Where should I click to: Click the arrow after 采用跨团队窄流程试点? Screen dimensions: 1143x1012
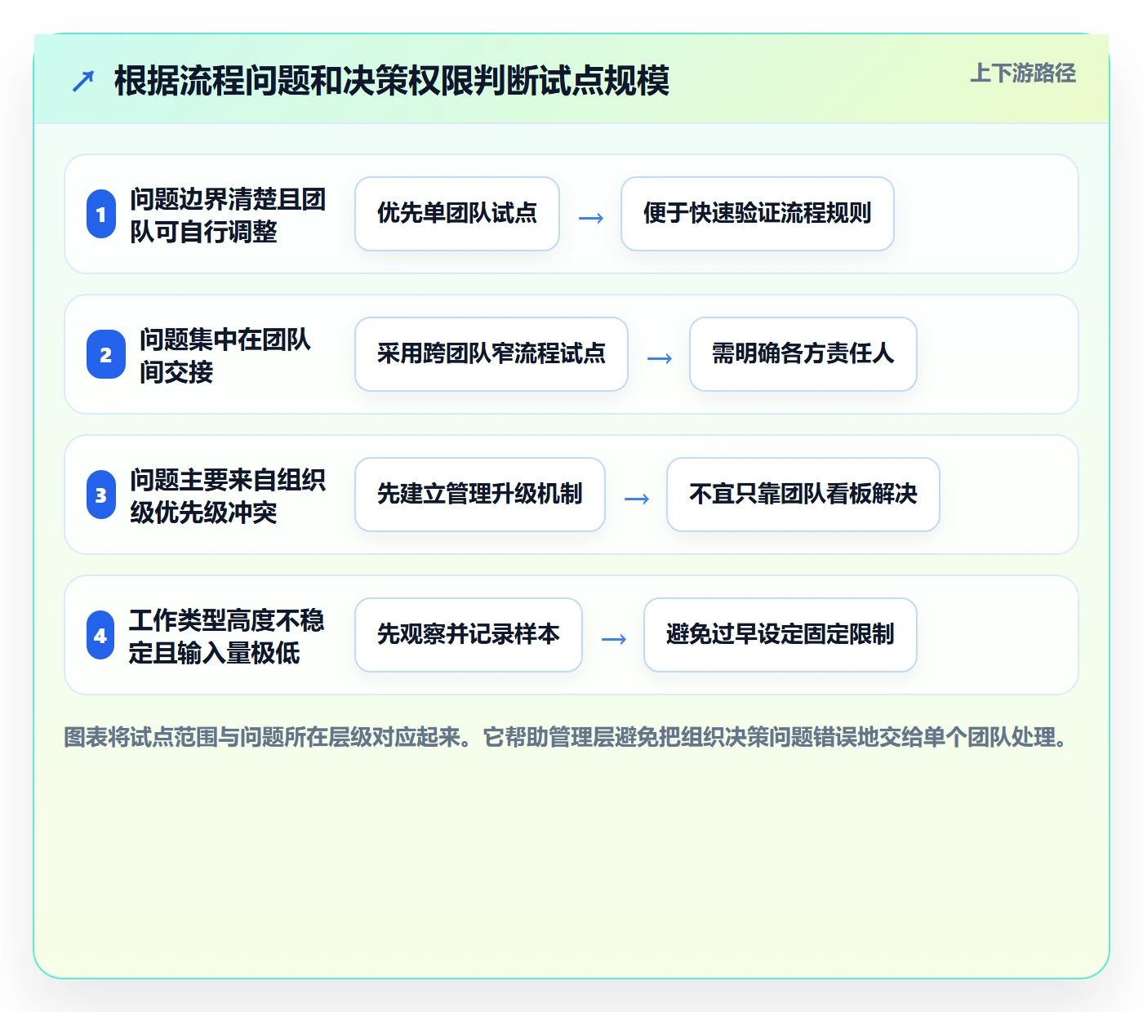pos(660,358)
